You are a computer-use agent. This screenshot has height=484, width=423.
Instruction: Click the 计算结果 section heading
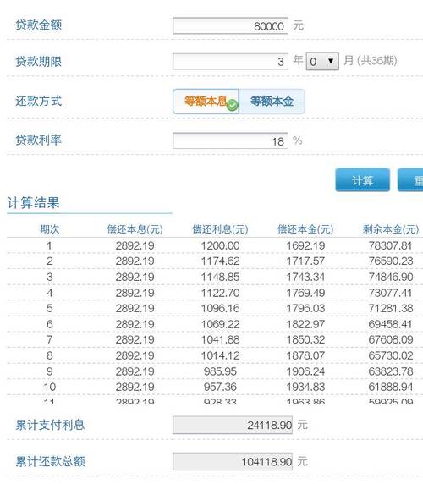(33, 203)
